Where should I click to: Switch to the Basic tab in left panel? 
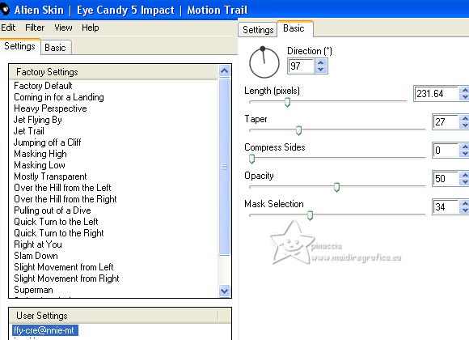coord(55,48)
